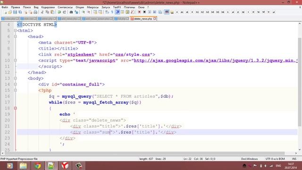Open the TextFX menu
Screen dimensions: 302x170
(x=117, y=7)
